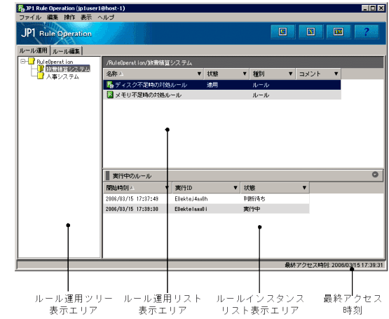The height and width of the screenshot is (319, 389).
Task: Collapse the RuleOperation tree node
Action: click(x=23, y=61)
